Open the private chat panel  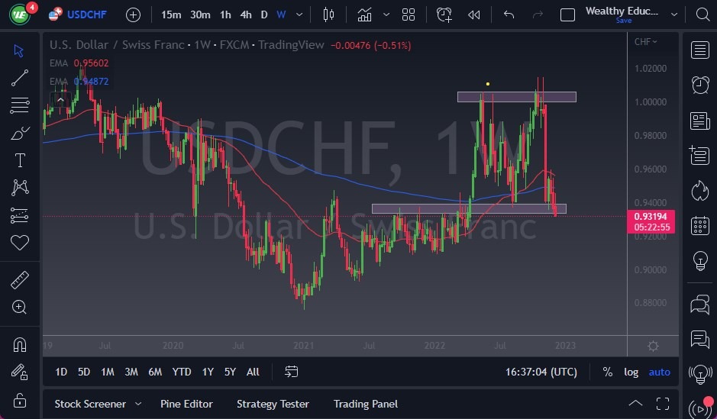tap(699, 340)
